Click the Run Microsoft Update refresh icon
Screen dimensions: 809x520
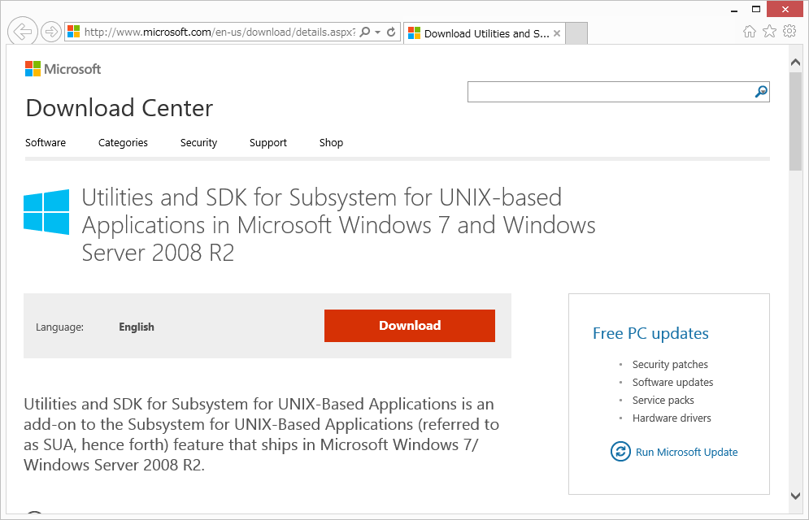pyautogui.click(x=620, y=452)
